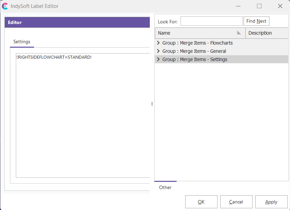Image resolution: width=290 pixels, height=210 pixels.
Task: Open the Other tab below the list
Action: 165,187
